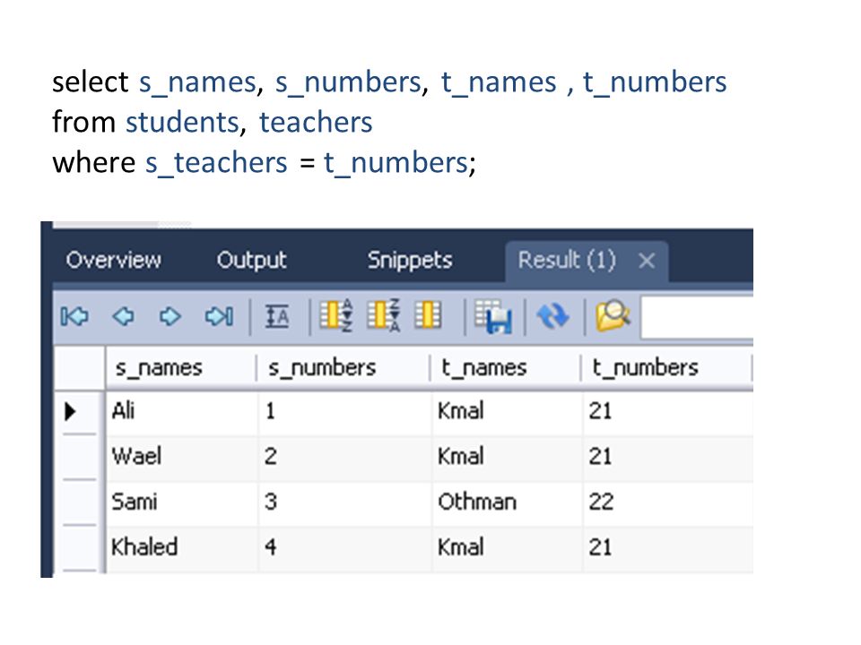
Task: Select s_numbers cell with value 1
Action: 344,411
